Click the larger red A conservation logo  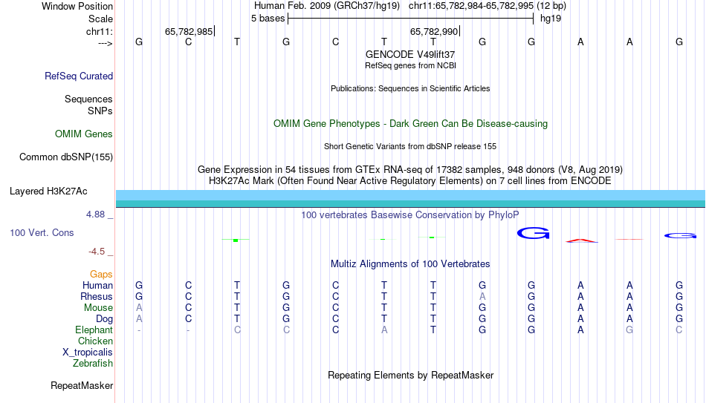point(582,240)
